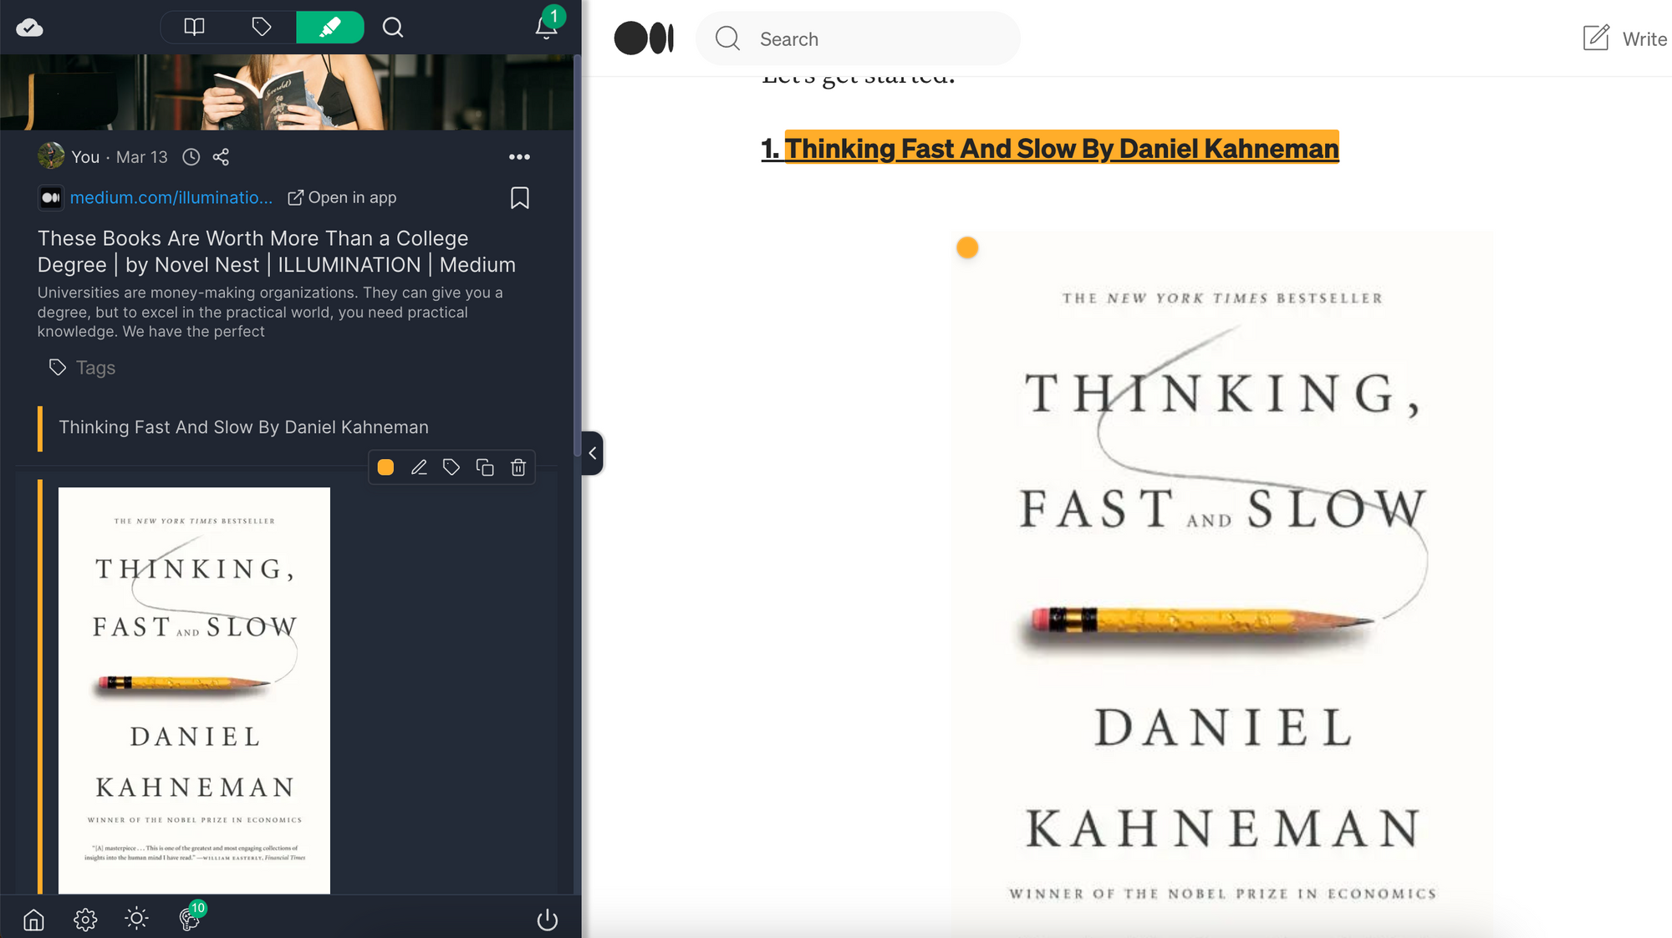
Task: Toggle the sidebar collapse arrow
Action: [594, 452]
